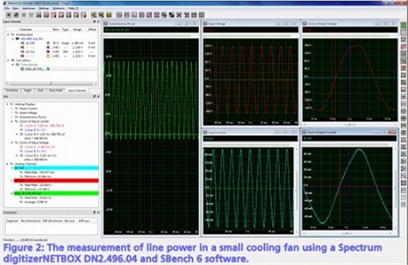The image size is (408, 265).
Task: Select the cyan AI-Ch0 header in Analog Channels
Action: pyautogui.click(x=56, y=168)
